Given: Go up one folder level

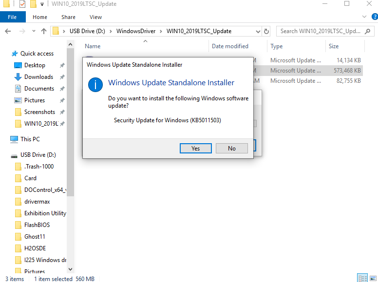Looking at the screenshot, I should [x=44, y=31].
